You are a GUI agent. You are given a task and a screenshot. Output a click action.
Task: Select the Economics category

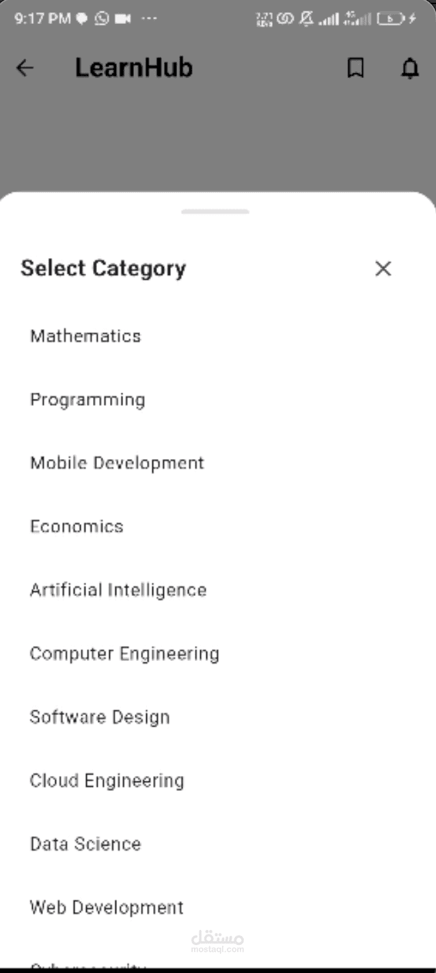click(218, 526)
